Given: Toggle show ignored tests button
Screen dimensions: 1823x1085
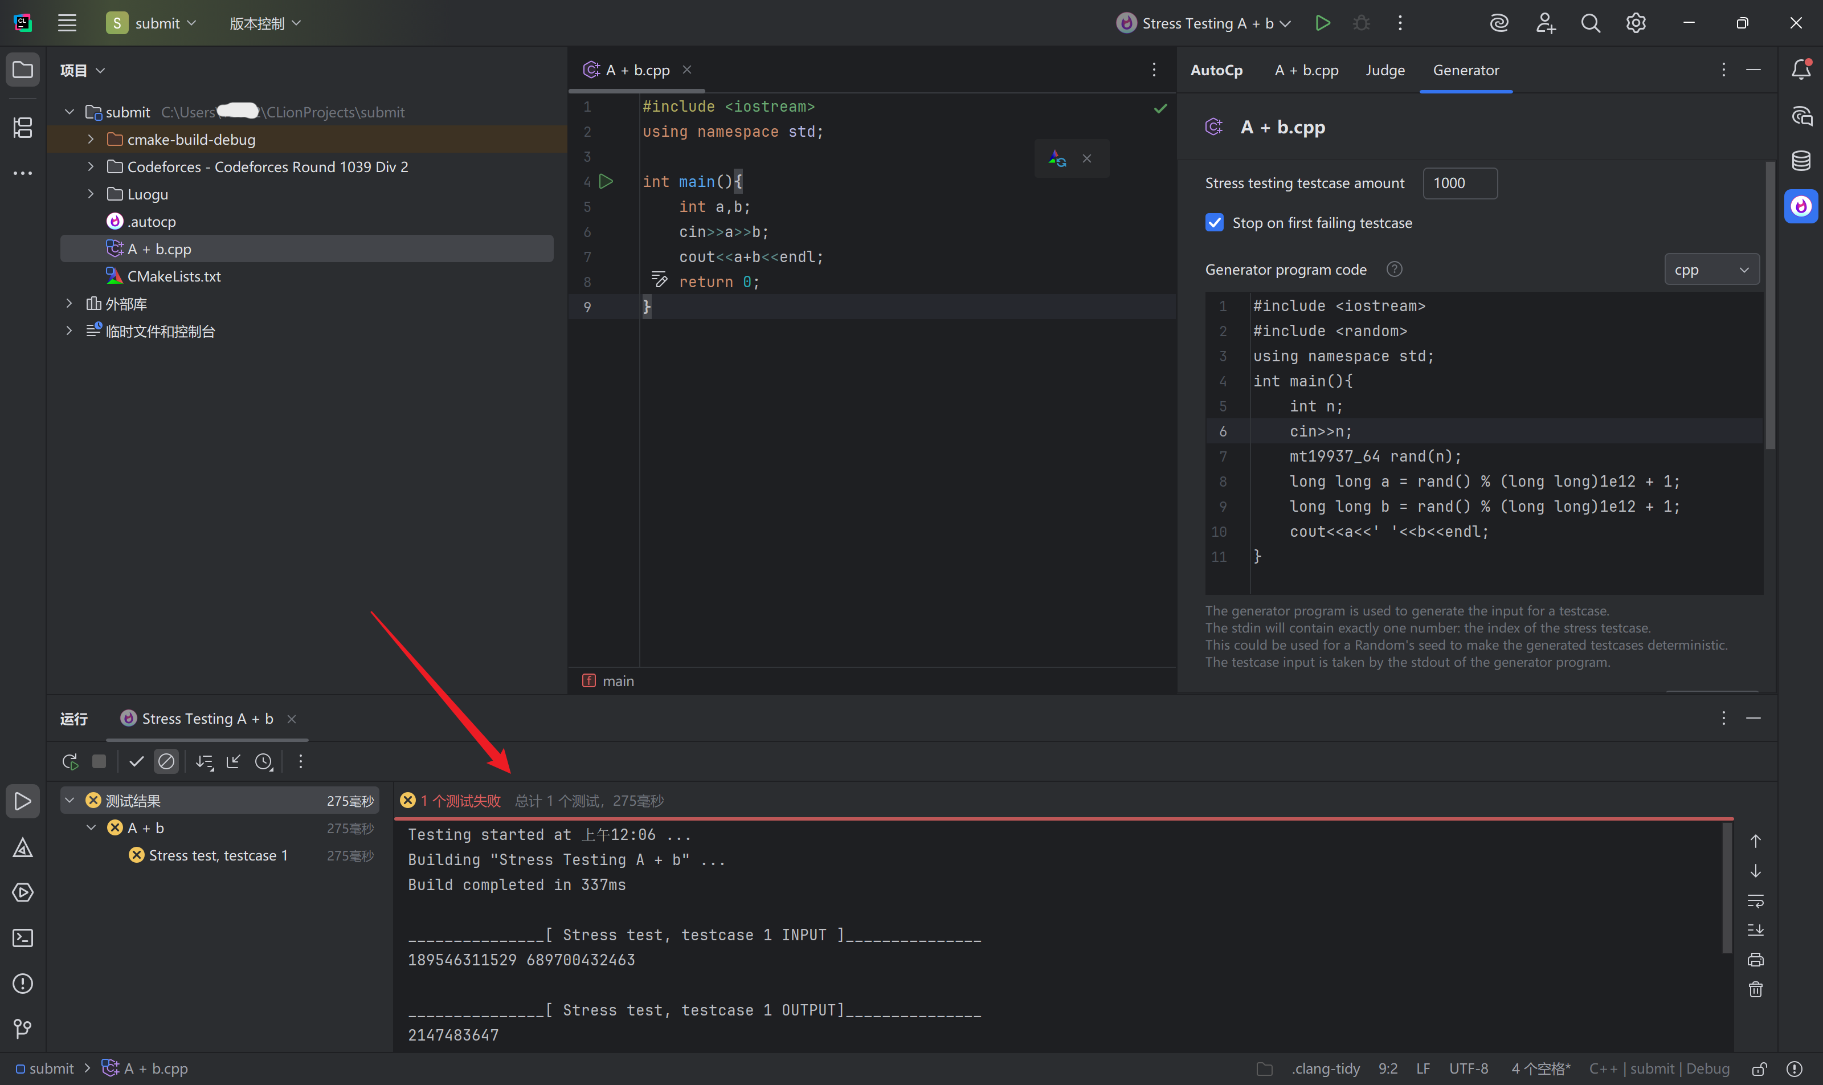Looking at the screenshot, I should click(167, 762).
